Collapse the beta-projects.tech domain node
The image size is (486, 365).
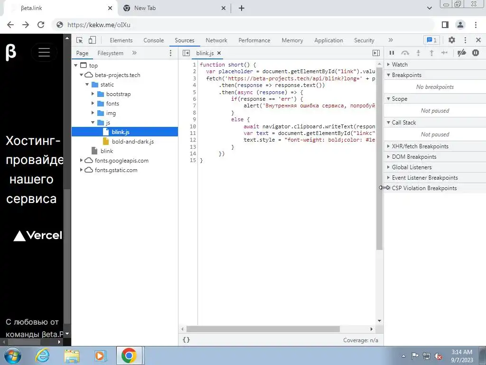pos(82,75)
